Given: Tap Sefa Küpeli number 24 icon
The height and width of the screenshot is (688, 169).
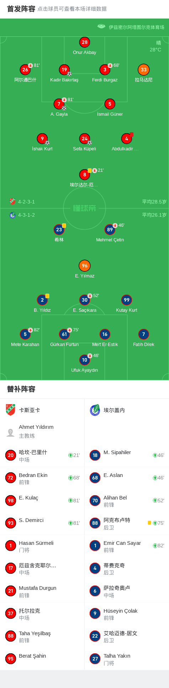Looking at the screenshot, I should [x=85, y=139].
